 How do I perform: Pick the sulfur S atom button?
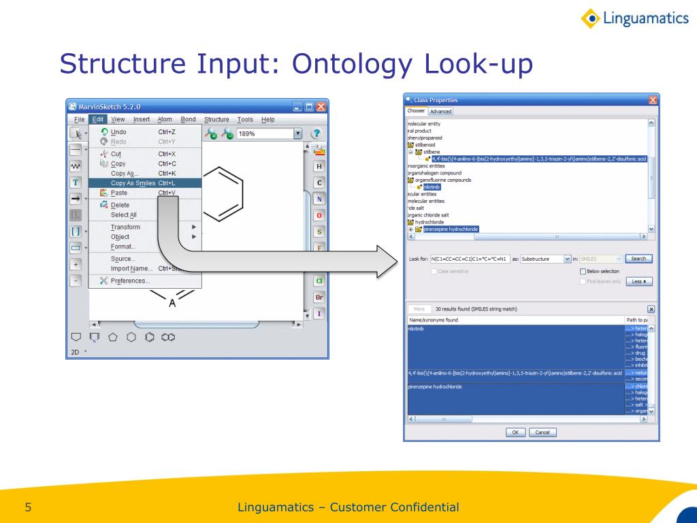tap(319, 232)
